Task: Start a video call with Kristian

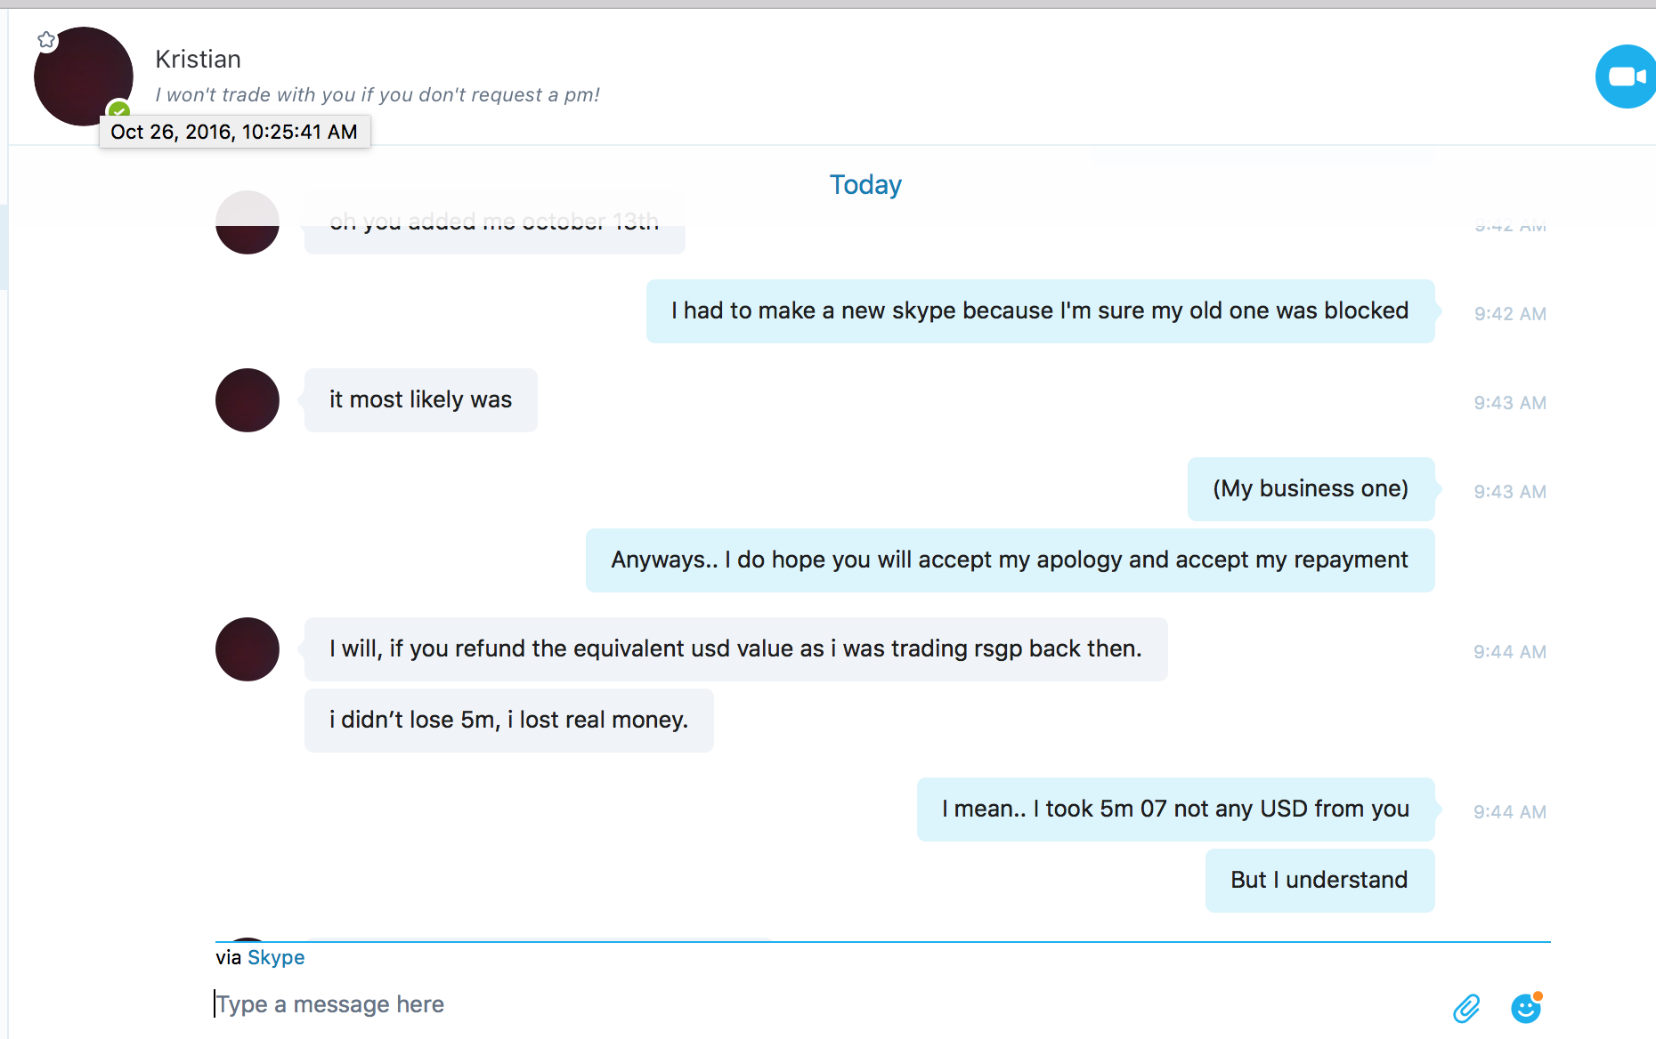Action: [1626, 77]
